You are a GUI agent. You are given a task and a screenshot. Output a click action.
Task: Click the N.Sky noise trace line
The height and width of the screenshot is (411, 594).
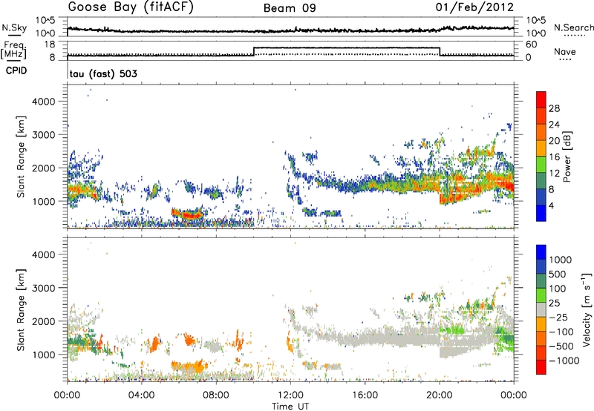point(290,30)
